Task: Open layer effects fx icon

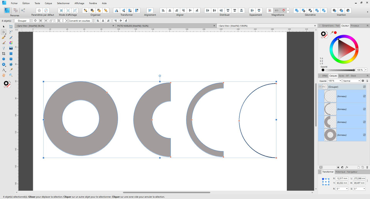Action: pos(347,167)
